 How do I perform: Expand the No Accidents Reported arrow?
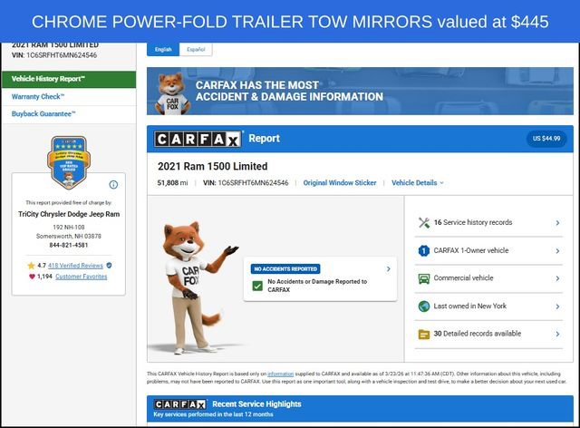388,268
